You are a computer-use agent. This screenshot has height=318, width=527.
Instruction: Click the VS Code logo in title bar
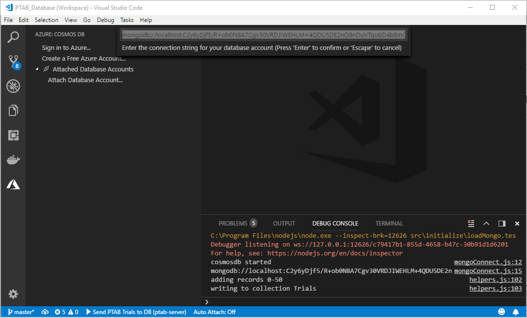9,7
